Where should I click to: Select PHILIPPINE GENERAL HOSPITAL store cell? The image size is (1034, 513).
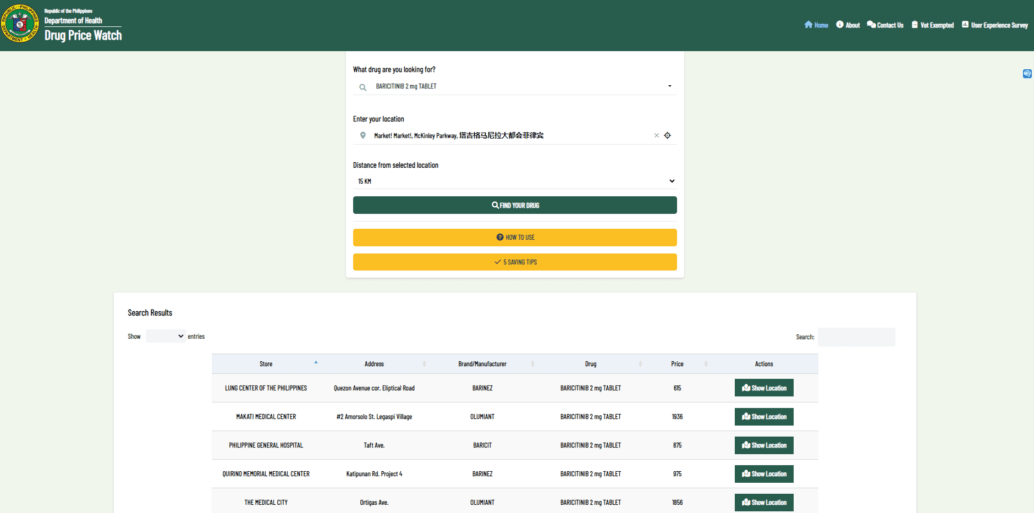point(266,445)
